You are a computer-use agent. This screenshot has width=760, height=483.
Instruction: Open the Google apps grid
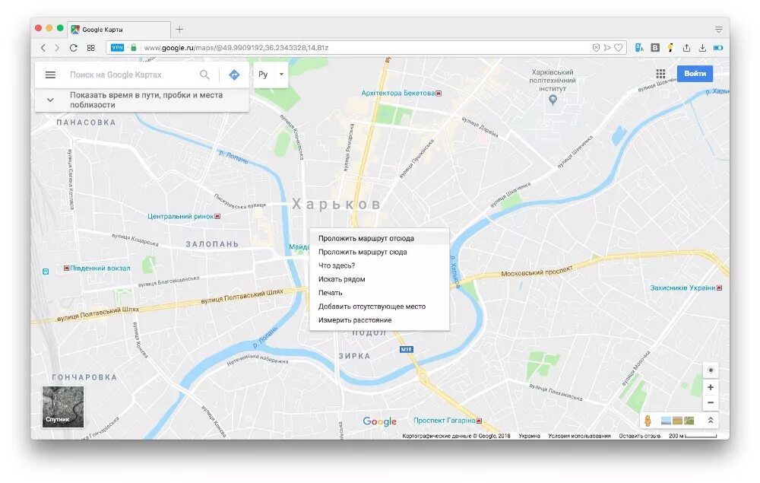[660, 74]
